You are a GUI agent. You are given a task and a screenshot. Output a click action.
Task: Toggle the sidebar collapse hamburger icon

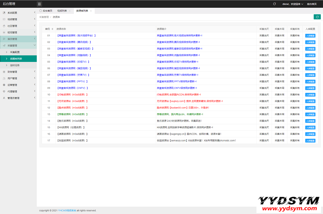click(39, 4)
